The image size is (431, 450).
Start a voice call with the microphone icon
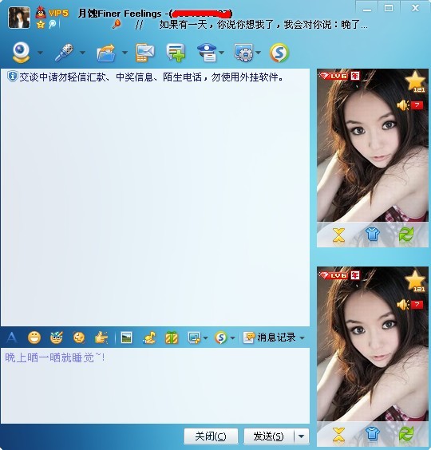click(x=64, y=52)
